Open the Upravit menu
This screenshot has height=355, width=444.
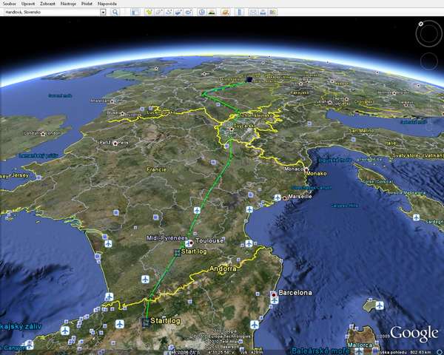(28, 4)
